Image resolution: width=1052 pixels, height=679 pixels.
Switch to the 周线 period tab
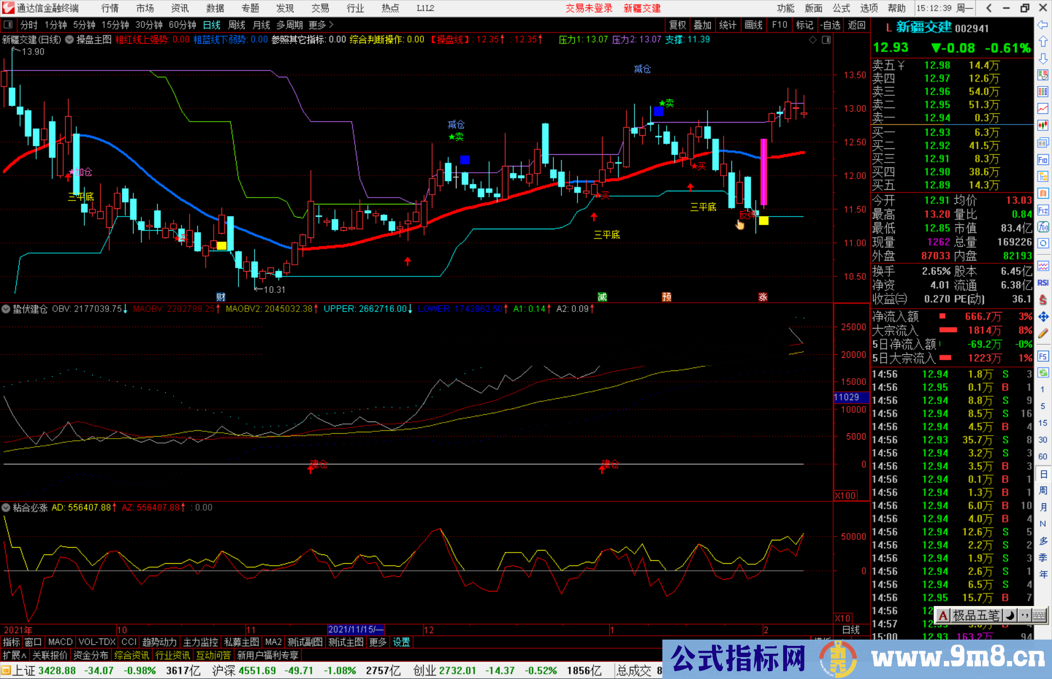237,25
